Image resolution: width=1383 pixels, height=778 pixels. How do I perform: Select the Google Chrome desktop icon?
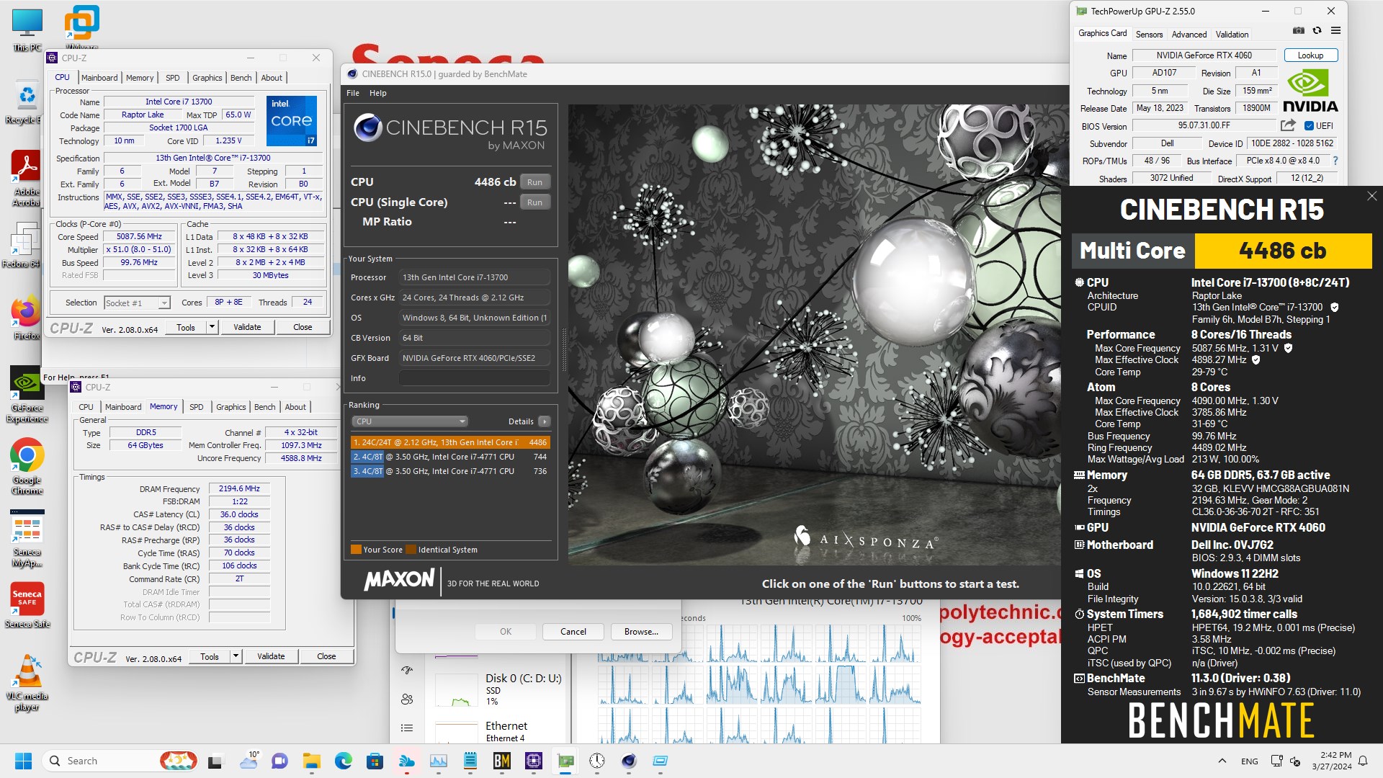click(27, 467)
